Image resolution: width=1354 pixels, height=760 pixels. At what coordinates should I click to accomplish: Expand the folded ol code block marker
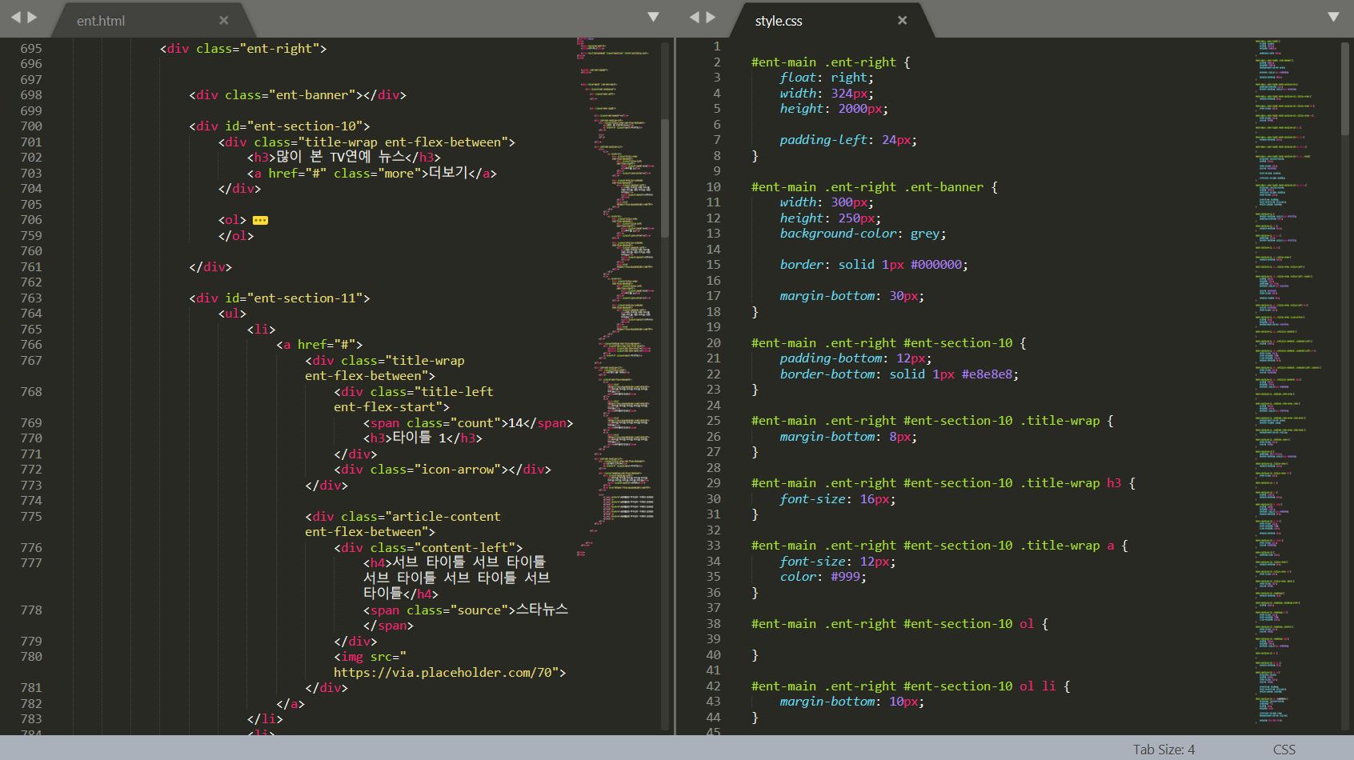pos(260,220)
